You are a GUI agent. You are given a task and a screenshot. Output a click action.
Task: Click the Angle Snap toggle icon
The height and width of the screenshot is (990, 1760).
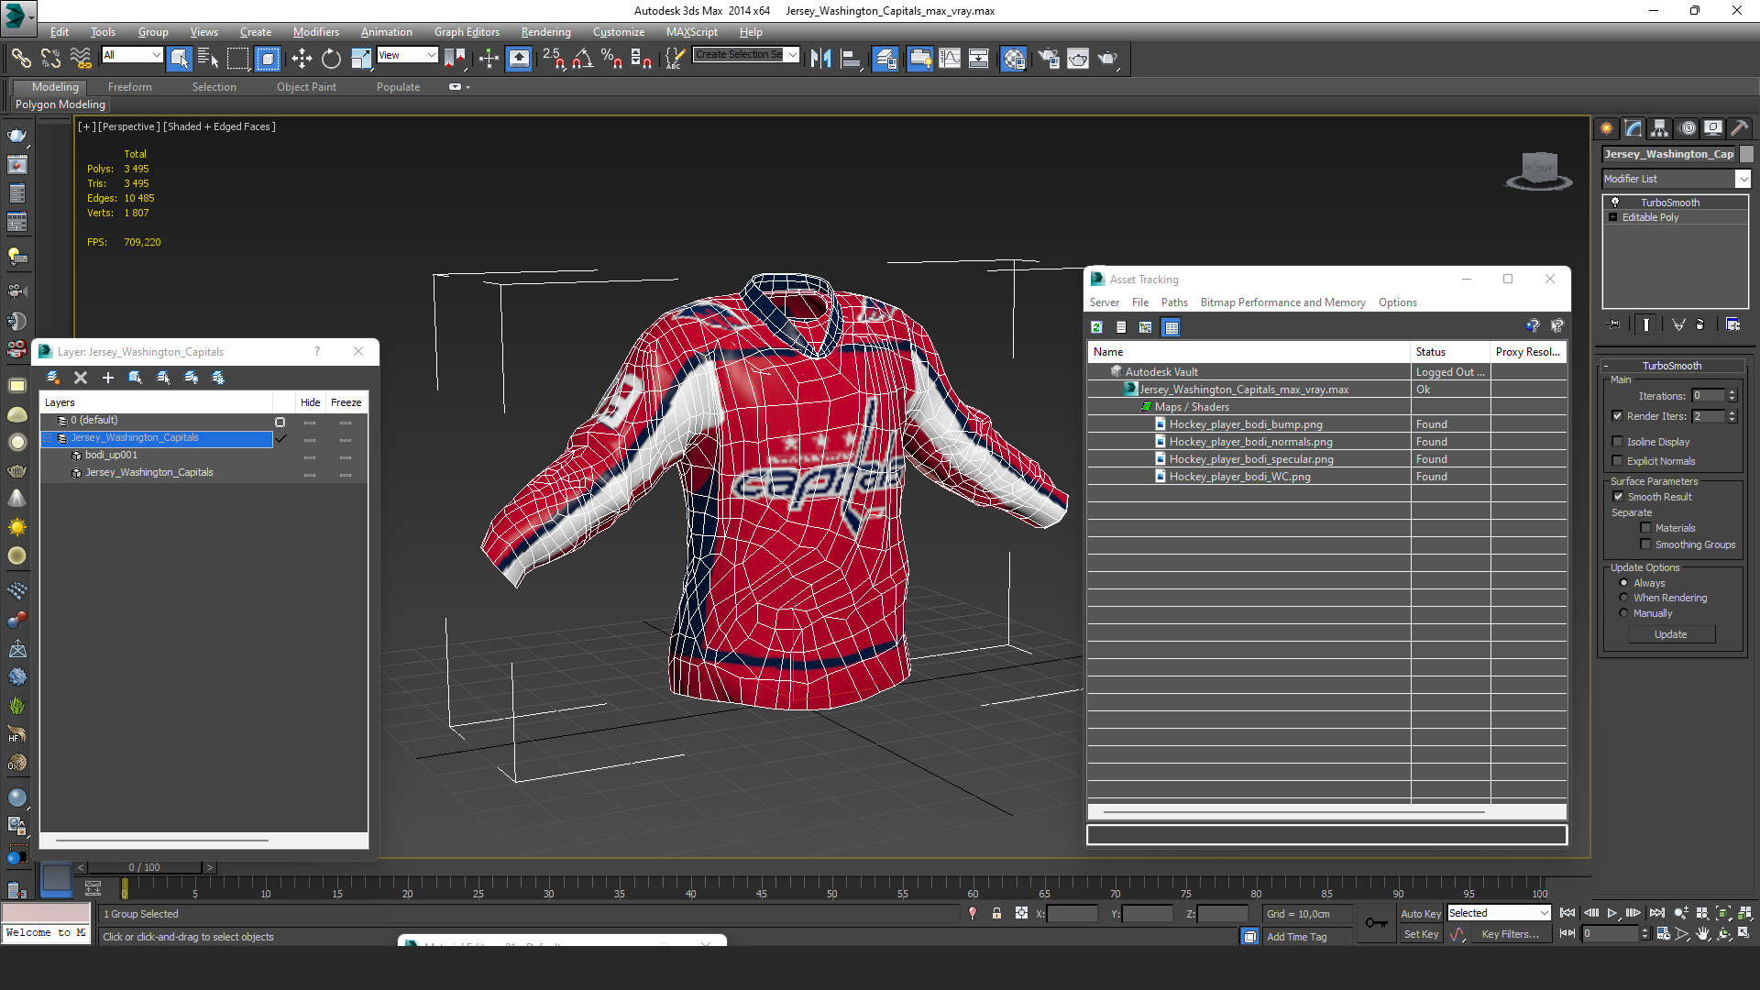pyautogui.click(x=581, y=59)
